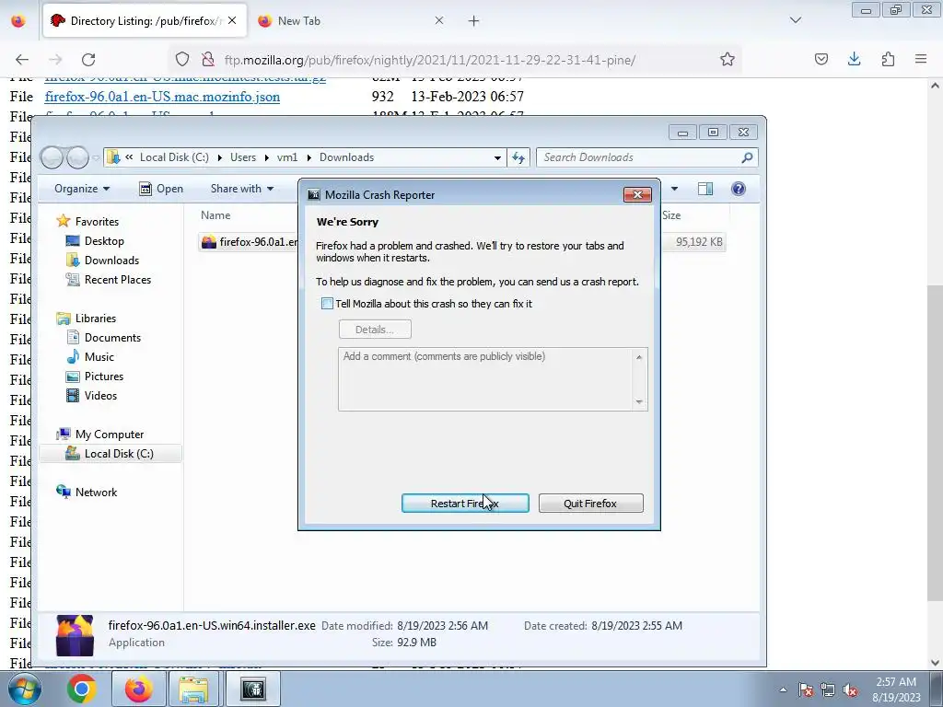943x707 pixels.
Task: Close the New Tab tab
Action: pos(439,21)
